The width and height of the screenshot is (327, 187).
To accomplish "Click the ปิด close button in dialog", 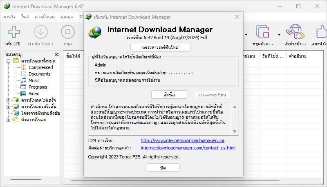I will 163,168.
